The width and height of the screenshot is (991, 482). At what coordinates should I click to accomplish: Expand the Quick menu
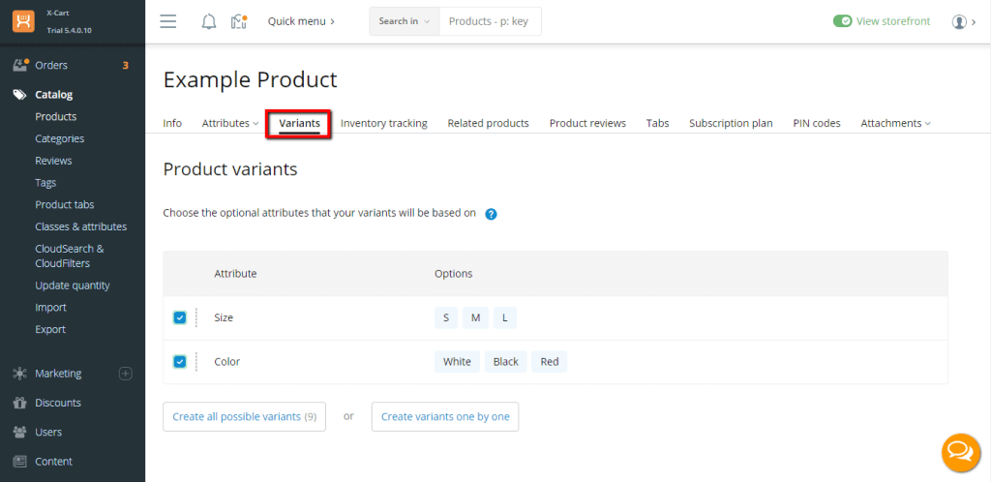tap(301, 21)
